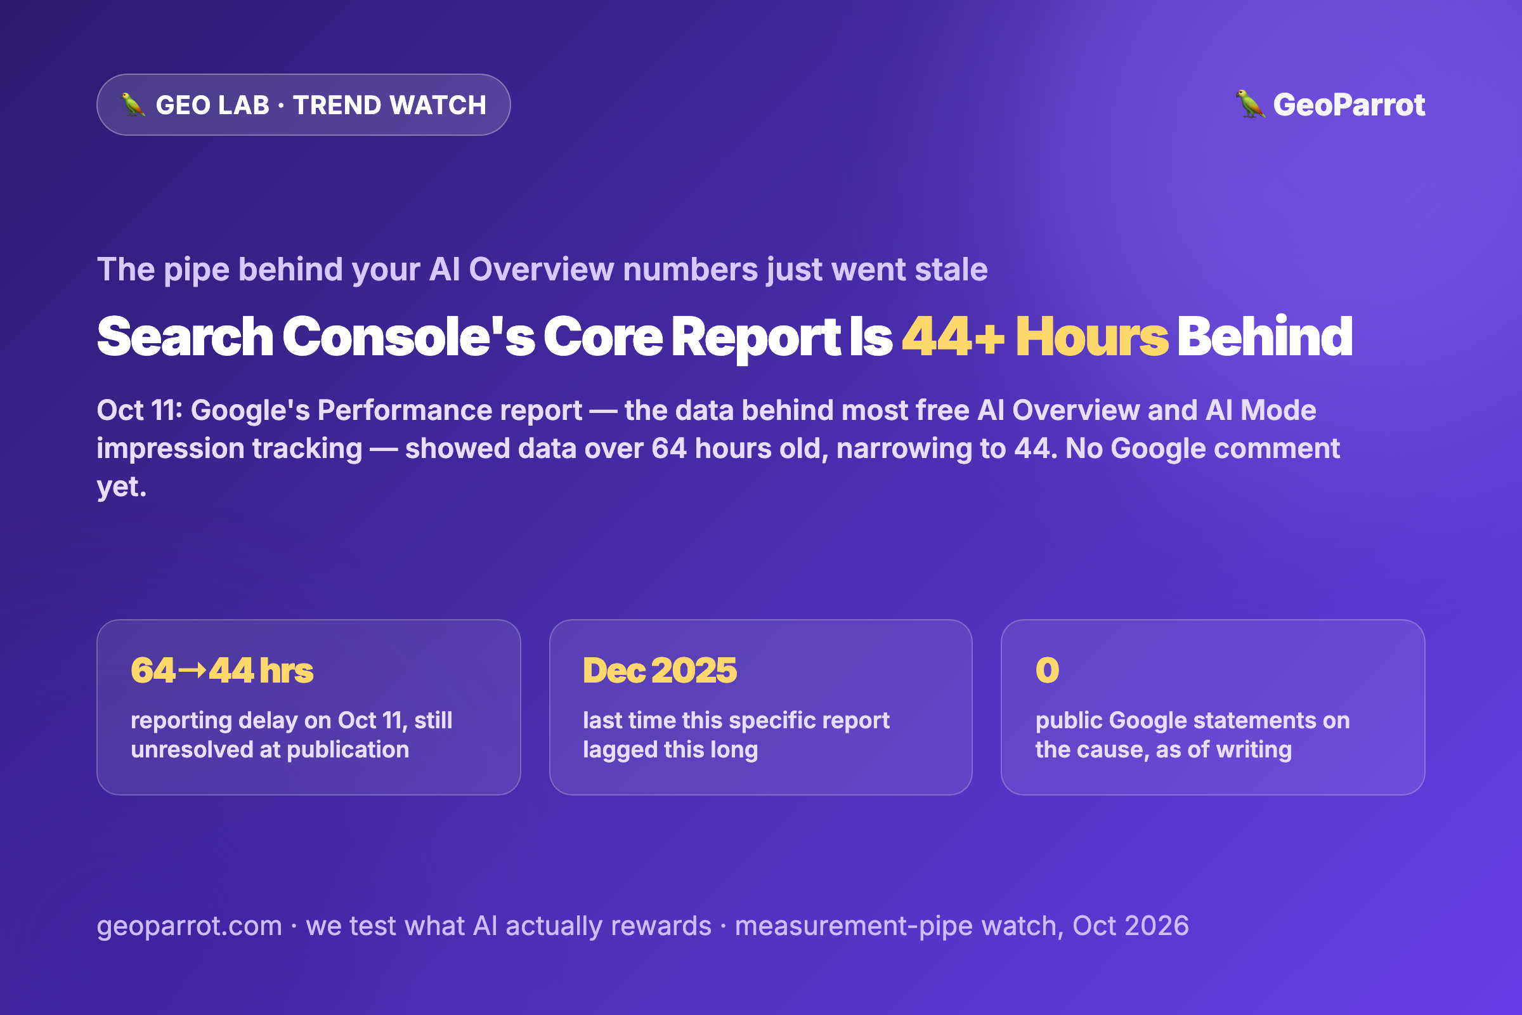Image resolution: width=1522 pixels, height=1015 pixels.
Task: Click the geoparrot.com footer text
Action: pyautogui.click(x=190, y=926)
